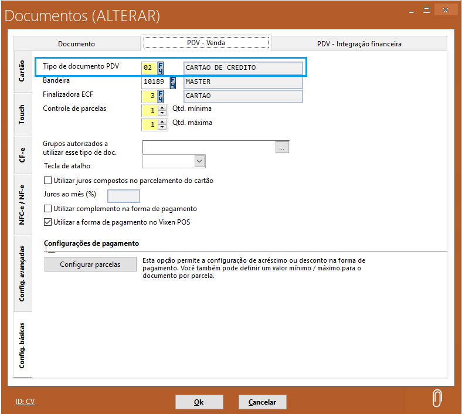The height and width of the screenshot is (414, 462).
Task: Click the CARTAO DE CREDITO description field
Action: (x=243, y=68)
